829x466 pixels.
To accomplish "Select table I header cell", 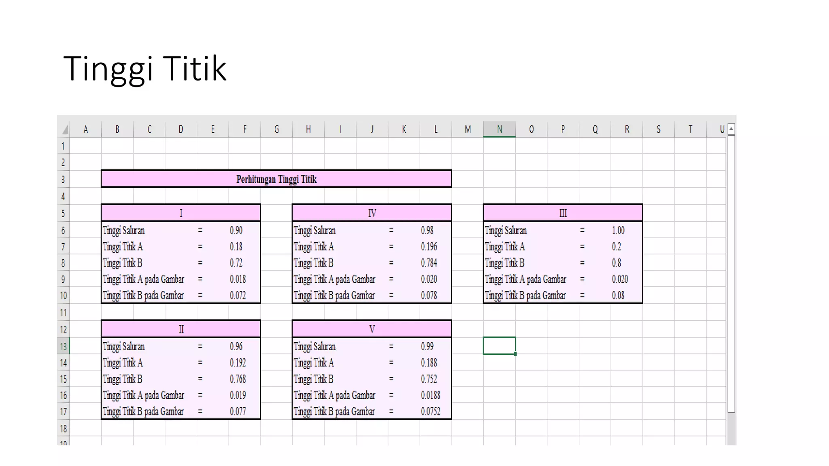I will [x=181, y=213].
